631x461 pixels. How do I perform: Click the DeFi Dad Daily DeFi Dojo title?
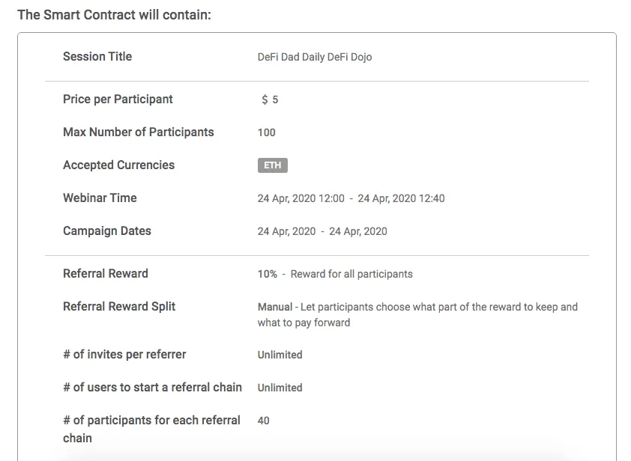pos(315,57)
